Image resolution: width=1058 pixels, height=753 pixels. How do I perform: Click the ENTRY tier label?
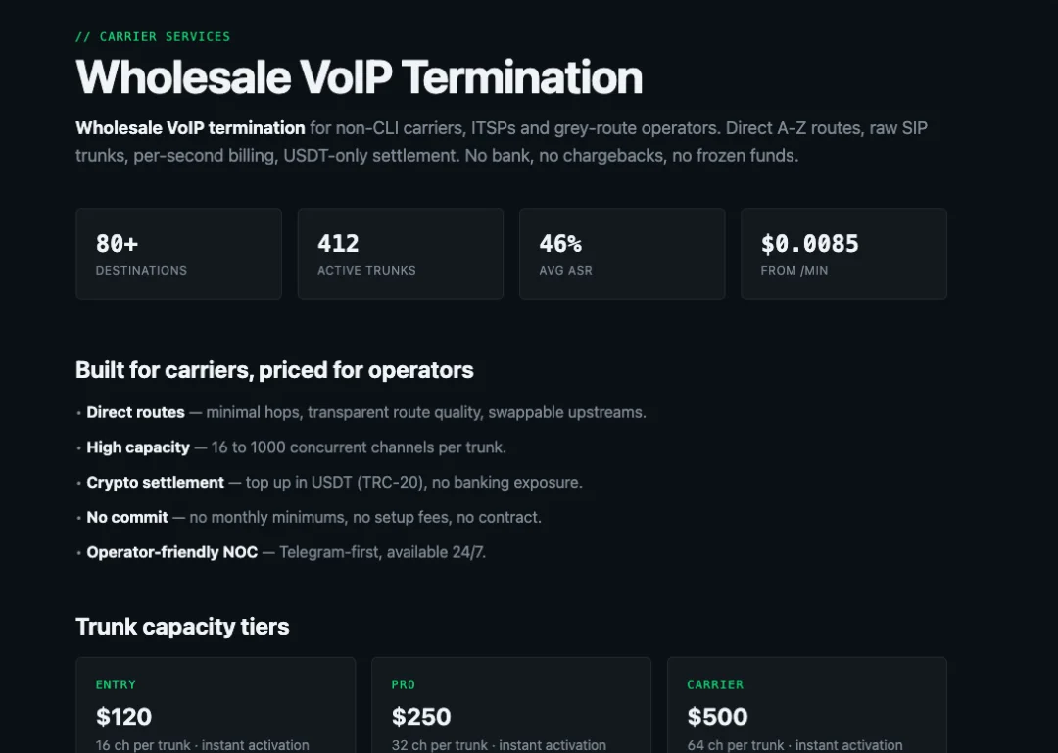click(116, 684)
